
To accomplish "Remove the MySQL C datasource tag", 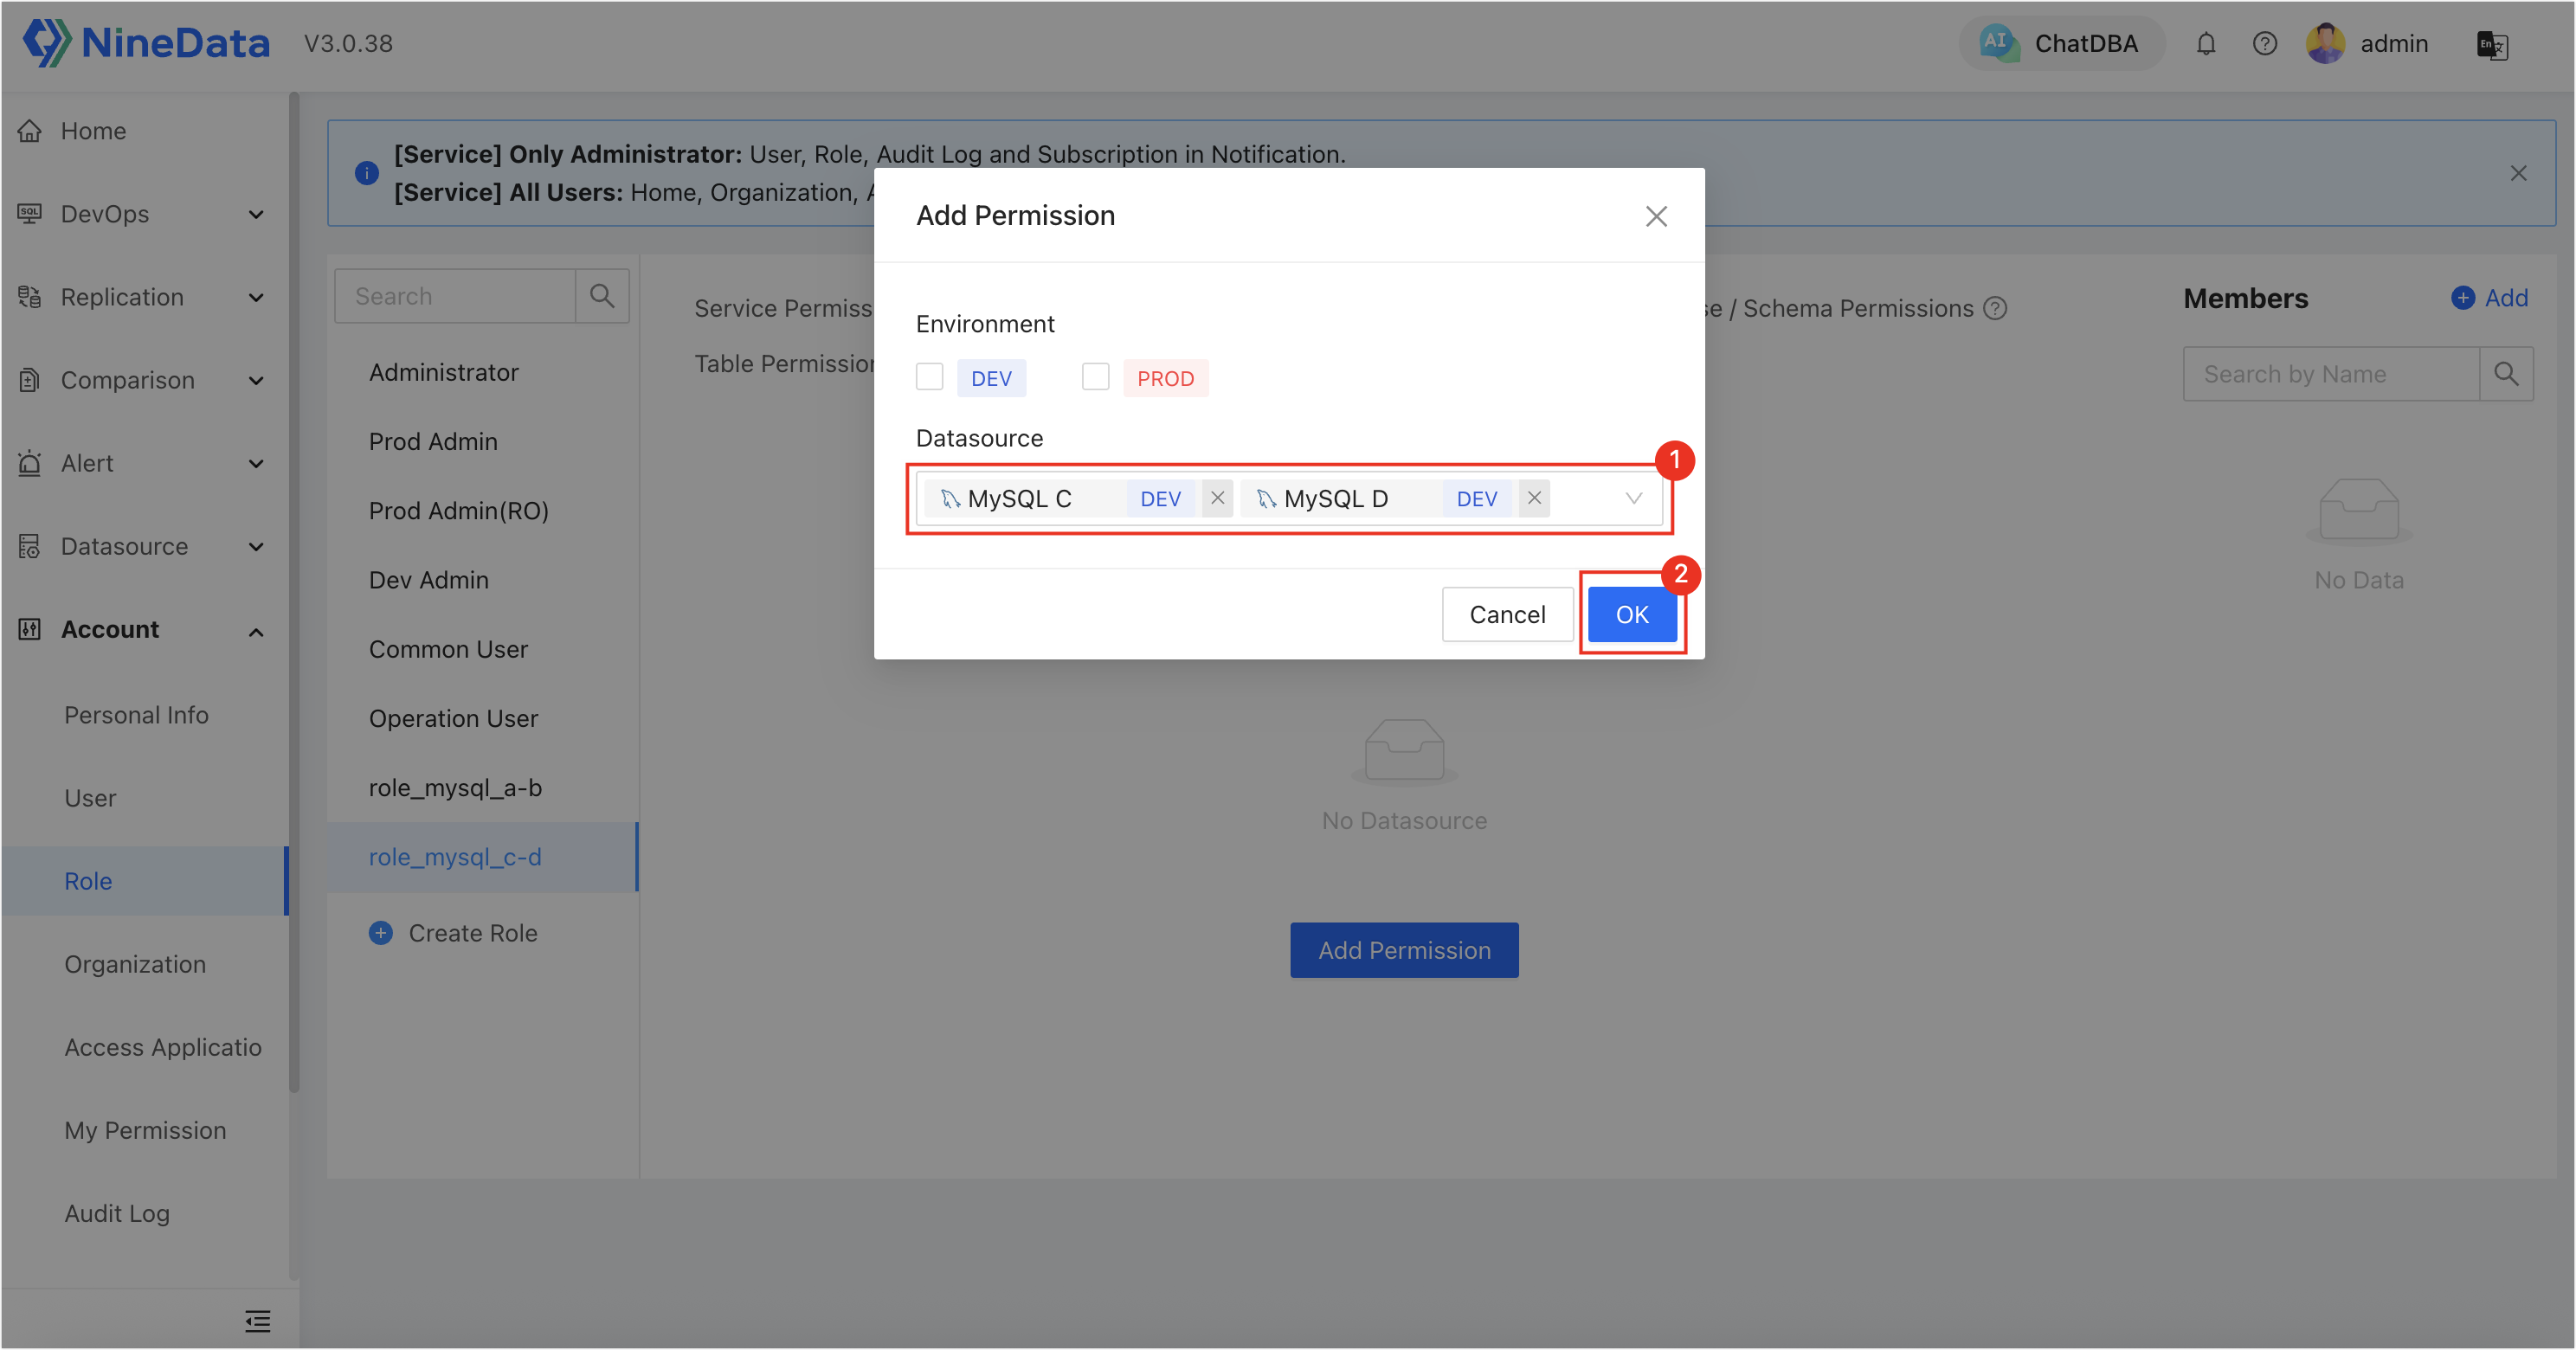I will (x=1217, y=498).
